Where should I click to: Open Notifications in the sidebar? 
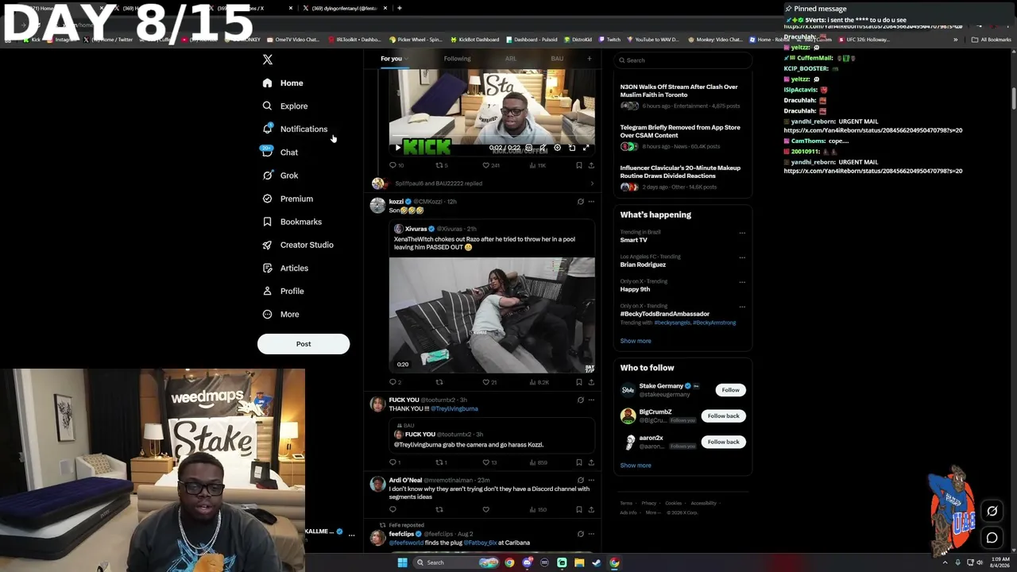coord(296,129)
